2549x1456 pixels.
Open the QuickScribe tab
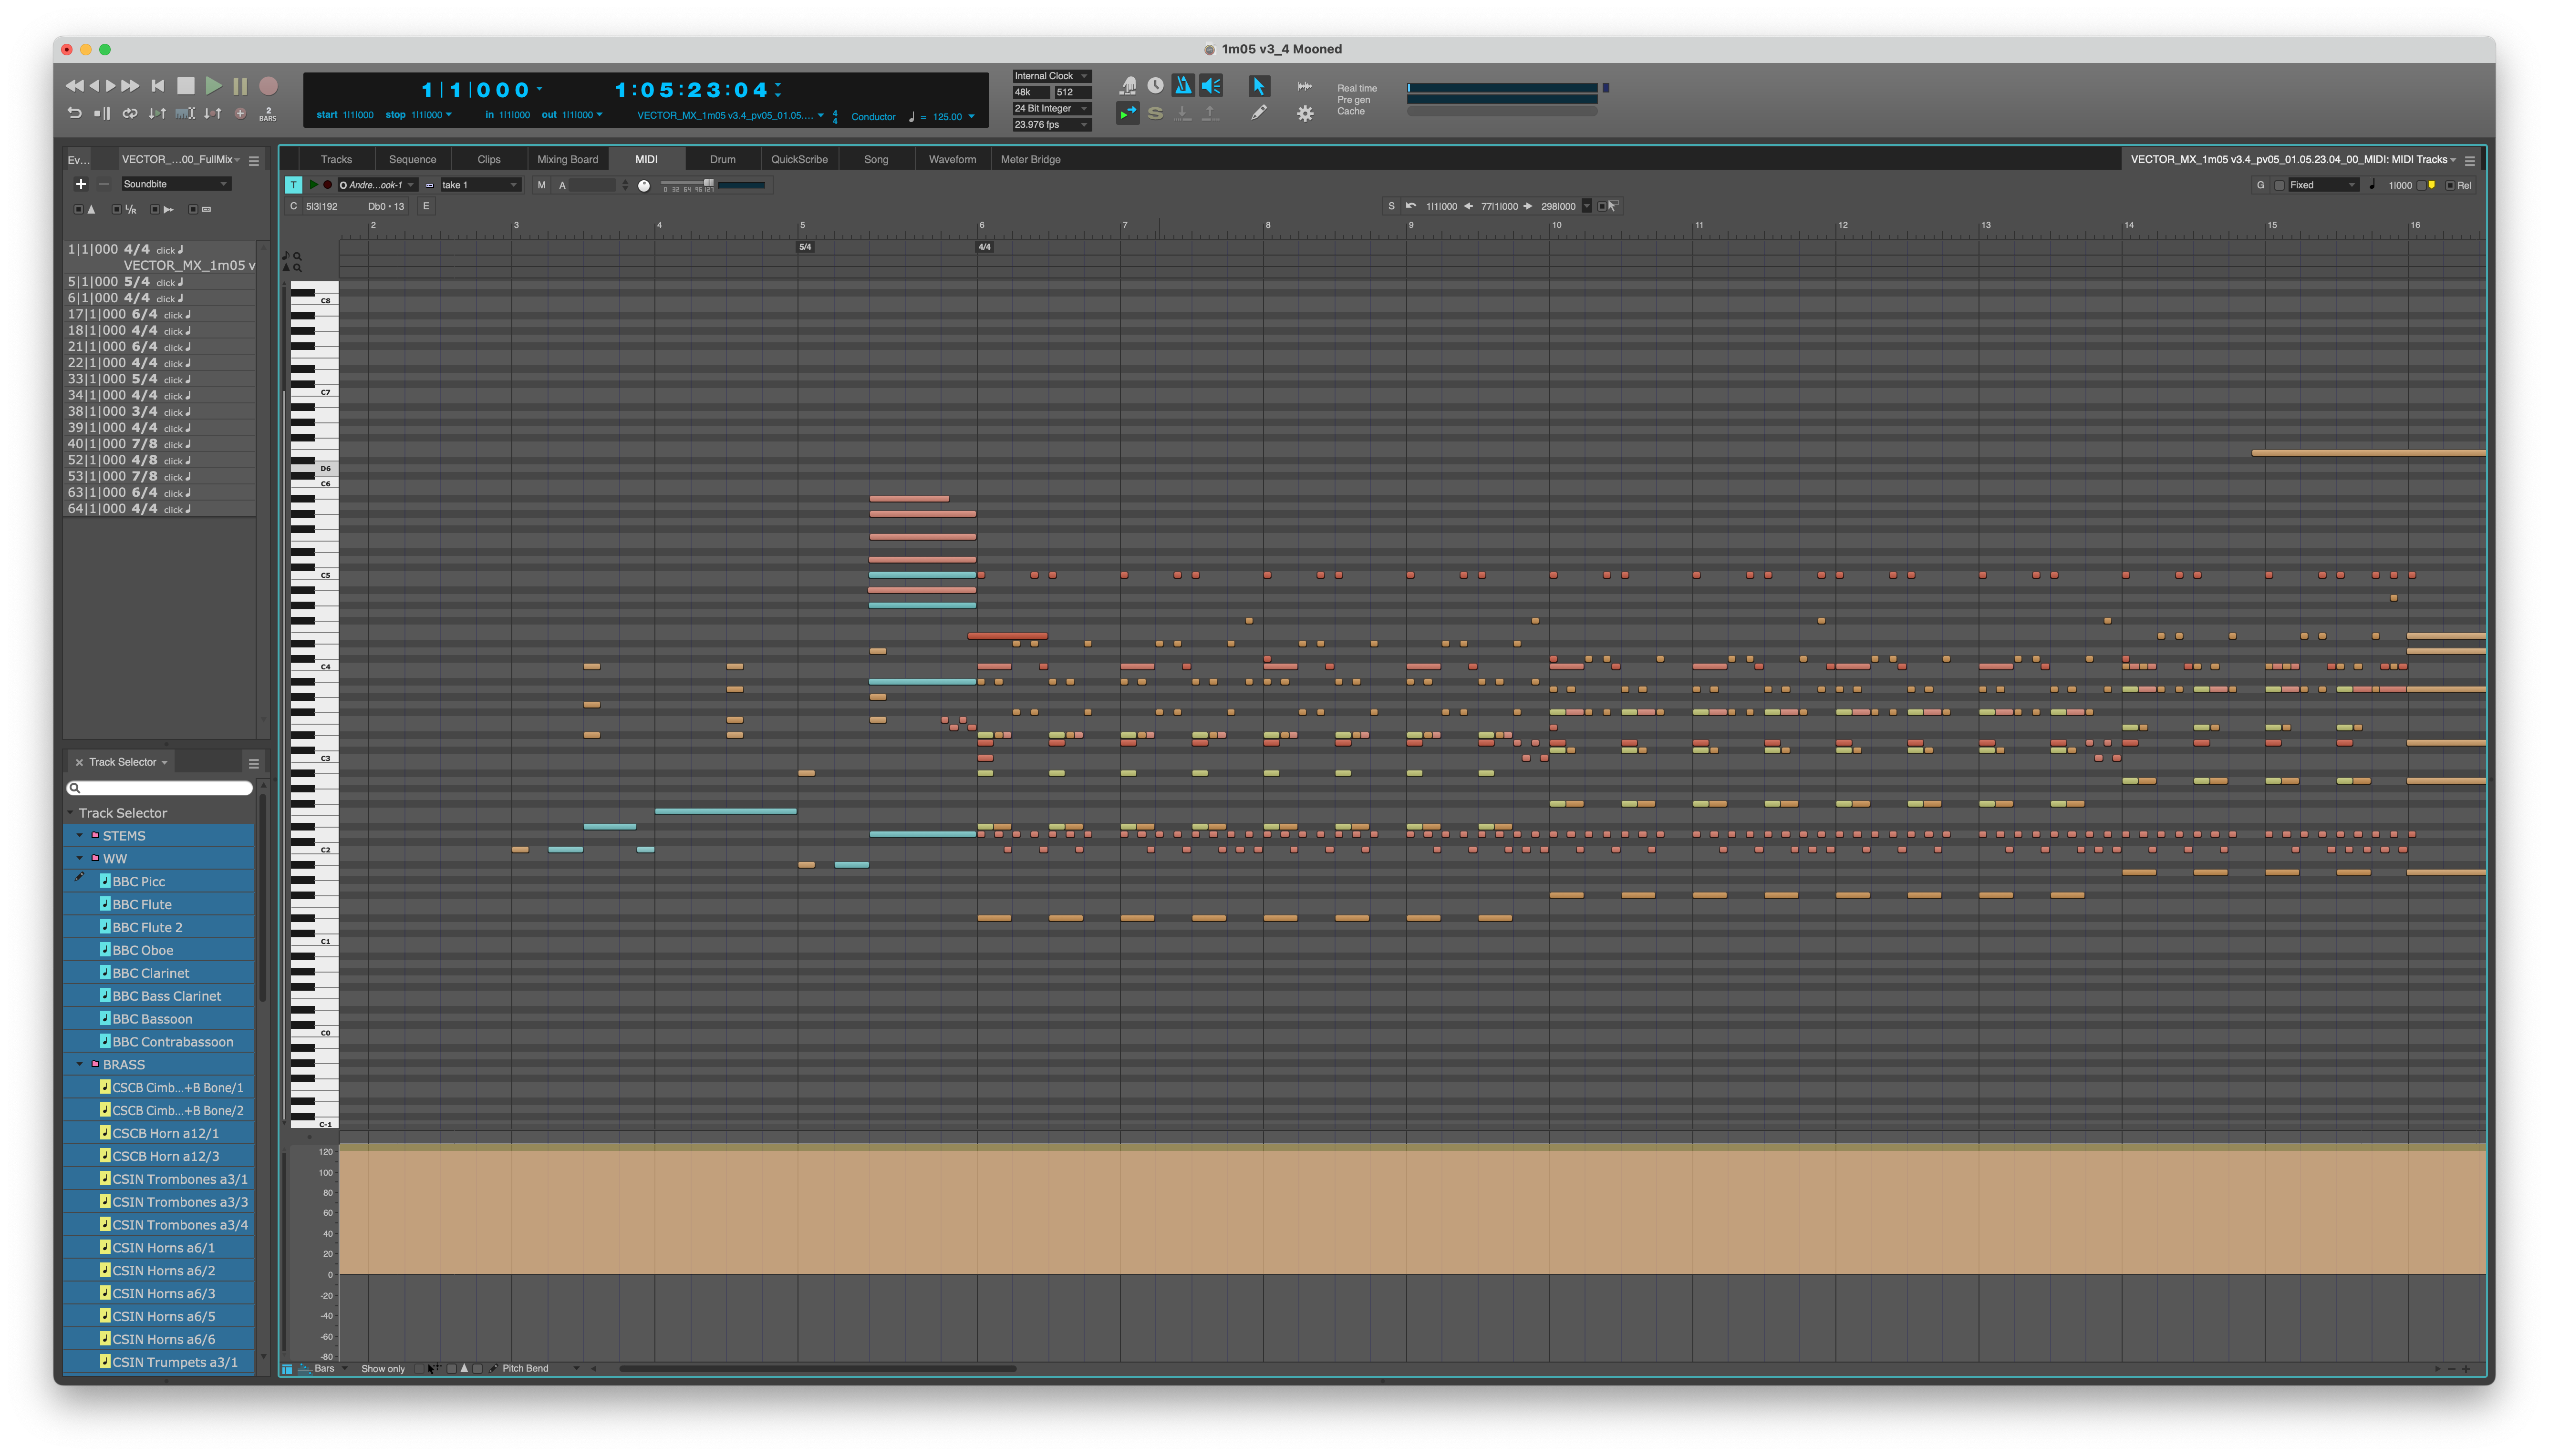coord(798,159)
